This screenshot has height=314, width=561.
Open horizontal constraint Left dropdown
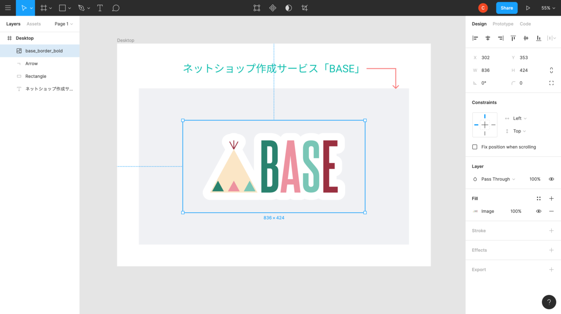click(x=520, y=119)
